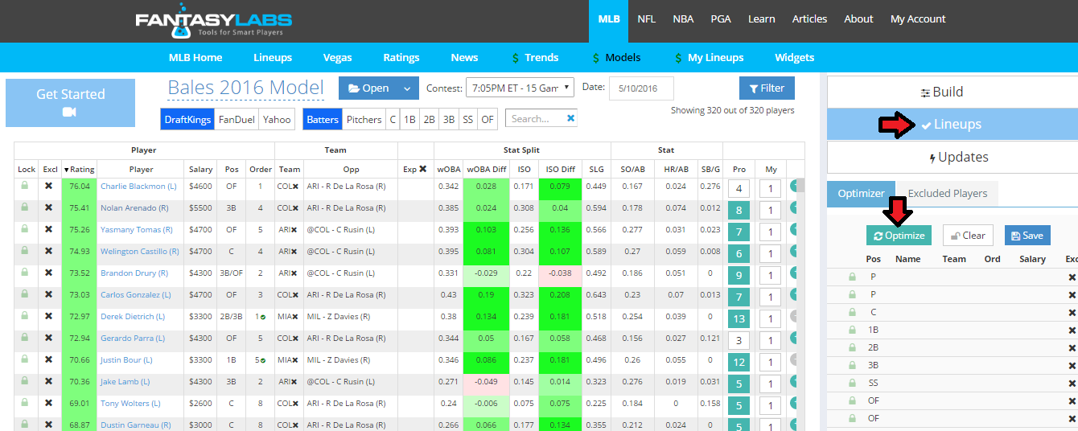
Task: Click the green confirmed-order icon in the Dietrich row
Action: [x=263, y=317]
